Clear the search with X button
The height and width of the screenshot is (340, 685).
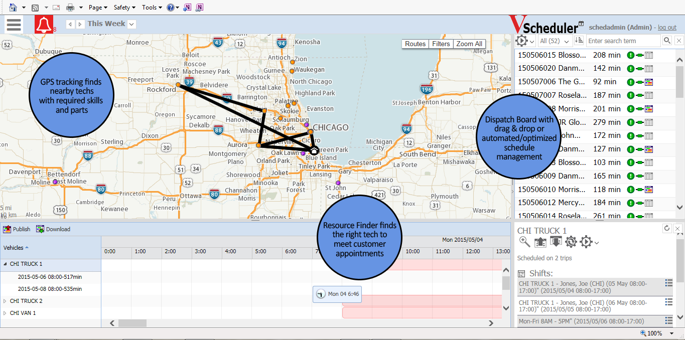click(x=678, y=41)
